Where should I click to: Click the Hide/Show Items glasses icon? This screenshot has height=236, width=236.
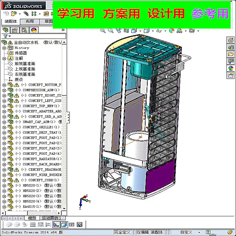pyautogui.click(x=159, y=31)
